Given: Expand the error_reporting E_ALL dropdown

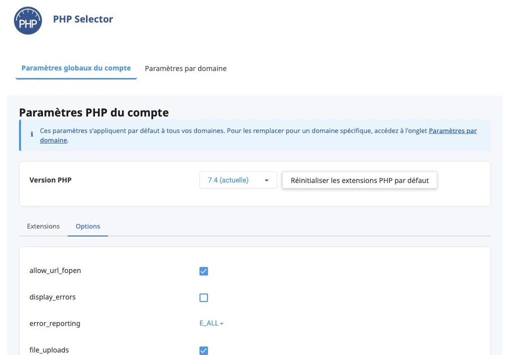Looking at the screenshot, I should (211, 323).
